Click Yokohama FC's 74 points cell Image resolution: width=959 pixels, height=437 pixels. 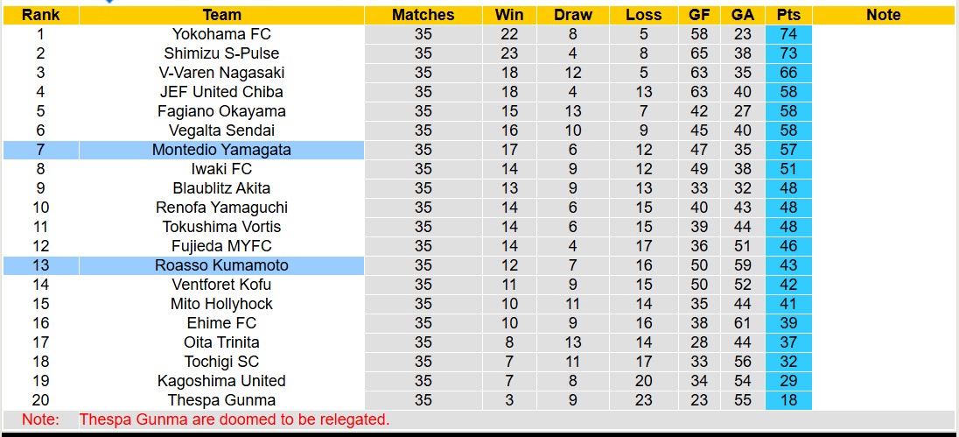(x=788, y=34)
